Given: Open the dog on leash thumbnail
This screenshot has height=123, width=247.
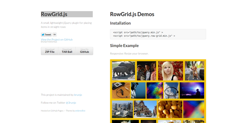Looking at the screenshot, I should 195,71.
